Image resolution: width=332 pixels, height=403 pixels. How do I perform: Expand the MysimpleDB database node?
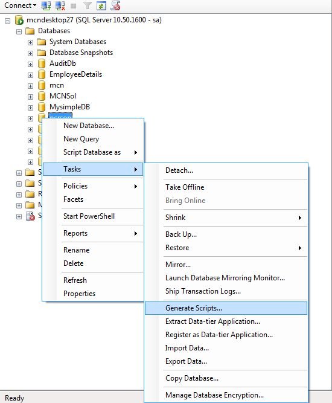[30, 108]
